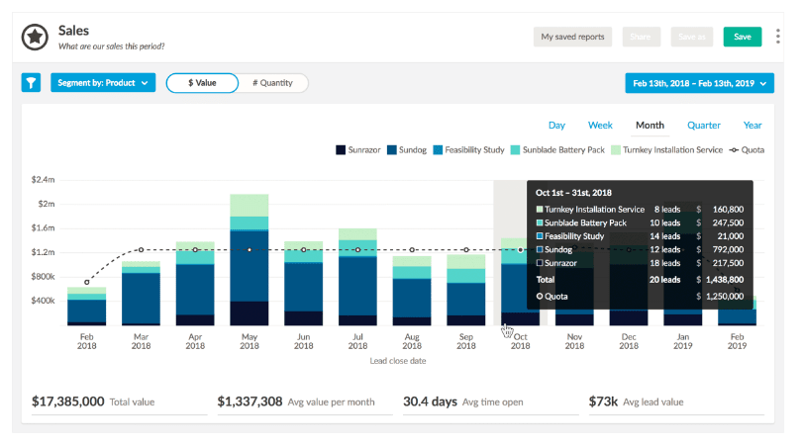Open the three-dot more options menu

(777, 37)
